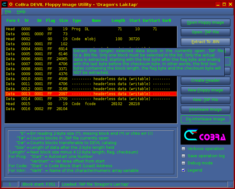
Task: Select Data block 0016 with size 28104
Action: click(x=91, y=109)
